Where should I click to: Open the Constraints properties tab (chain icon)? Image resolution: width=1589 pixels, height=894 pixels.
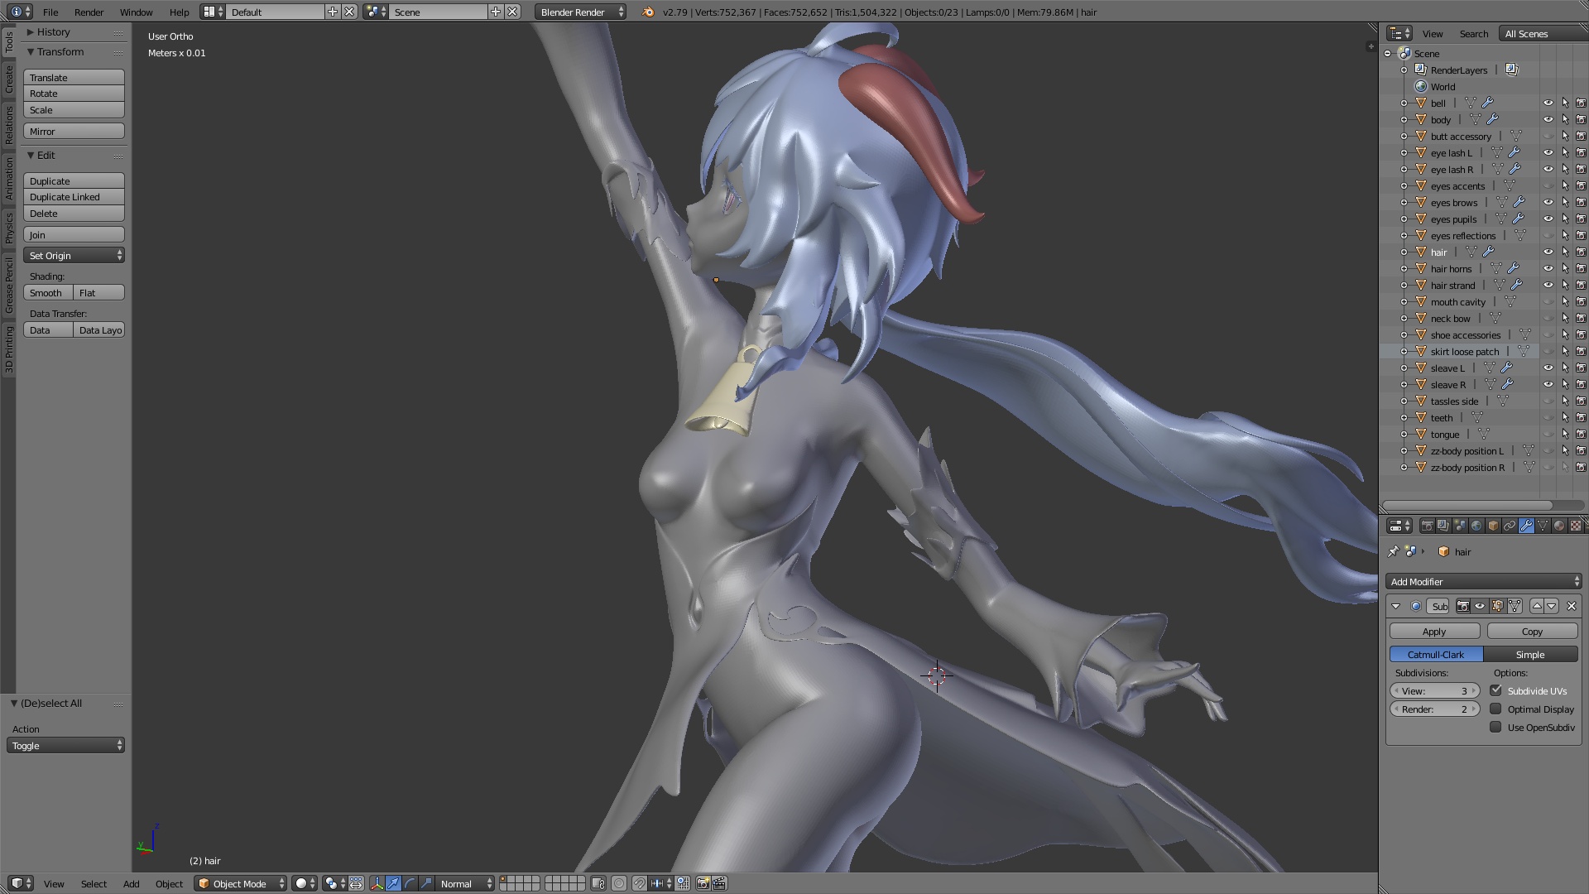click(1510, 526)
